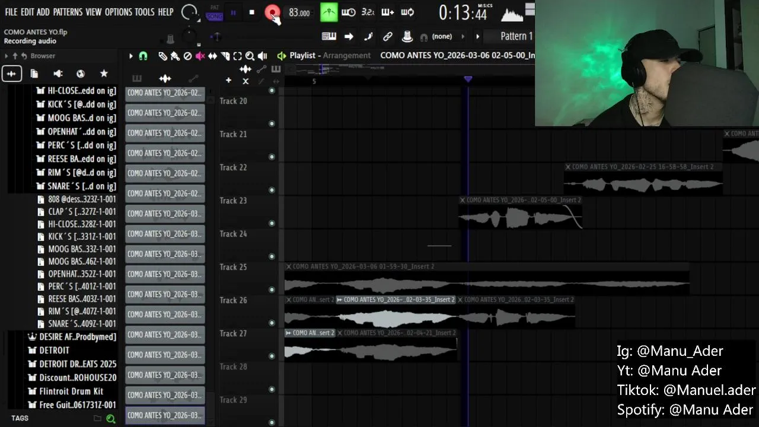Mute Track 27 using its green dot
The image size is (759, 427).
pyautogui.click(x=272, y=356)
